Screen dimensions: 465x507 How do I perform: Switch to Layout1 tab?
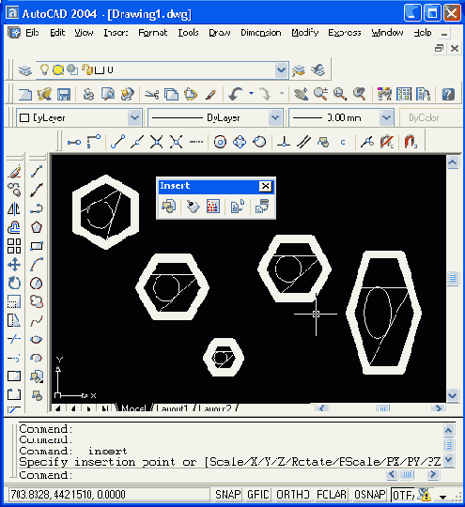[172, 408]
